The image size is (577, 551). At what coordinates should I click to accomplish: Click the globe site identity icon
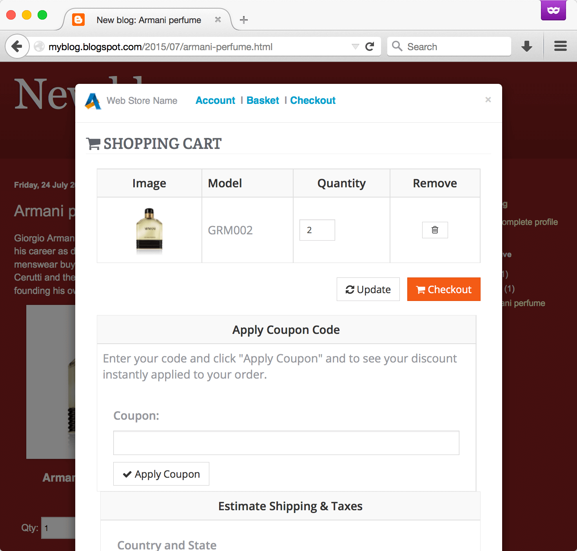39,47
